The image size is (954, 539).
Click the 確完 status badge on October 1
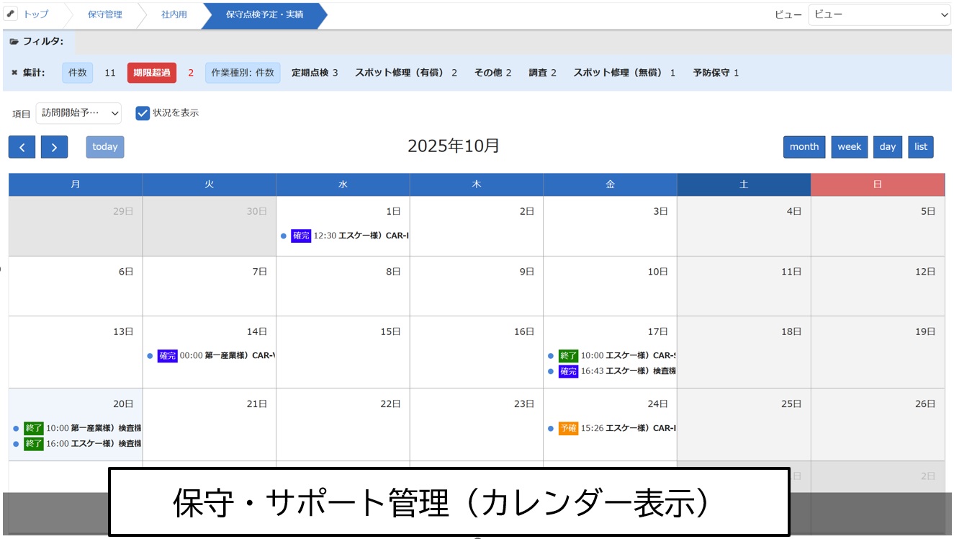[x=300, y=236]
